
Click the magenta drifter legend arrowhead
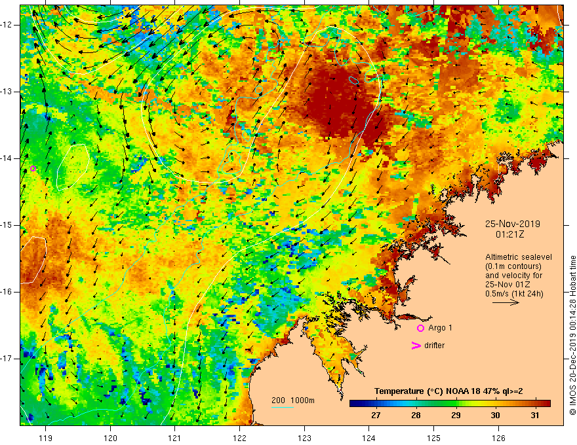(416, 346)
